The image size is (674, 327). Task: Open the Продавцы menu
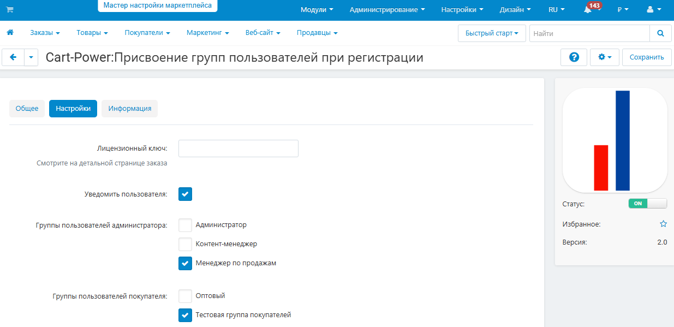point(317,33)
